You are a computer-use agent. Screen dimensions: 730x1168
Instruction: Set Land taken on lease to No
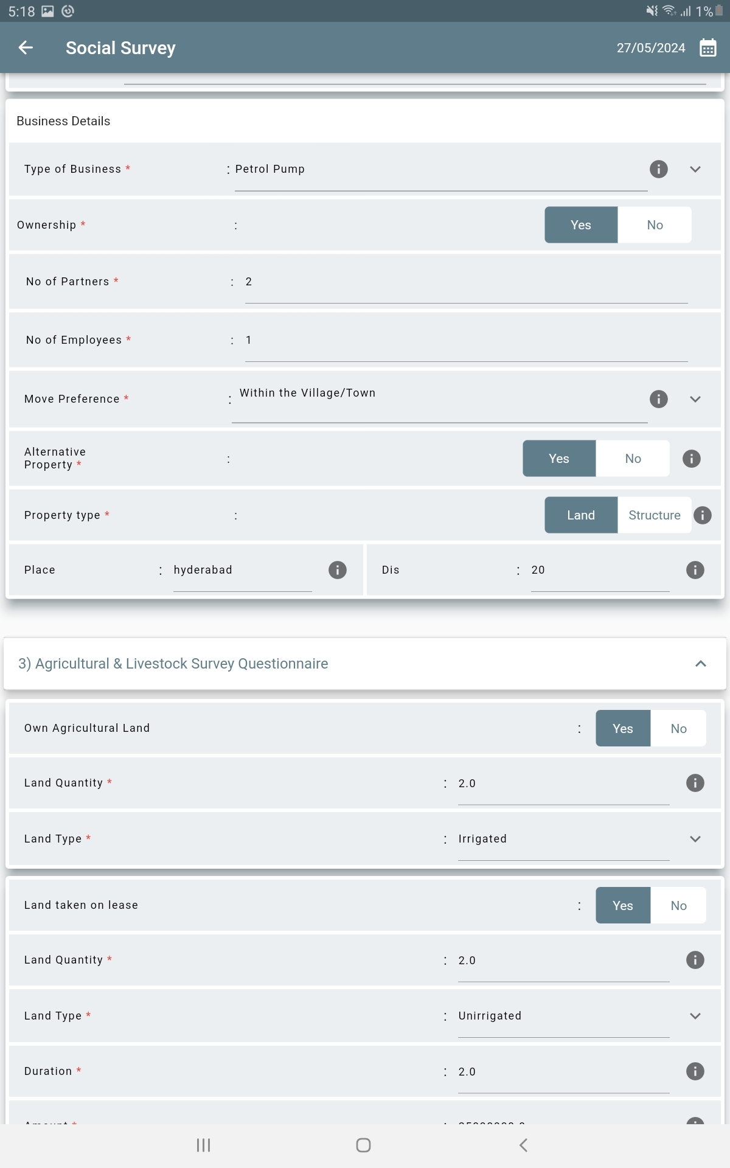(x=678, y=906)
